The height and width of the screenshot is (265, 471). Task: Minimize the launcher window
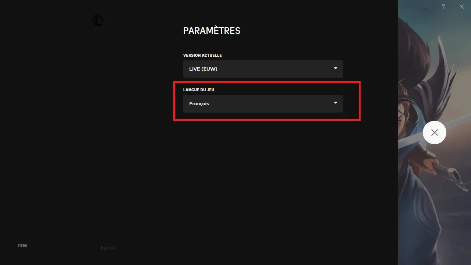[425, 7]
